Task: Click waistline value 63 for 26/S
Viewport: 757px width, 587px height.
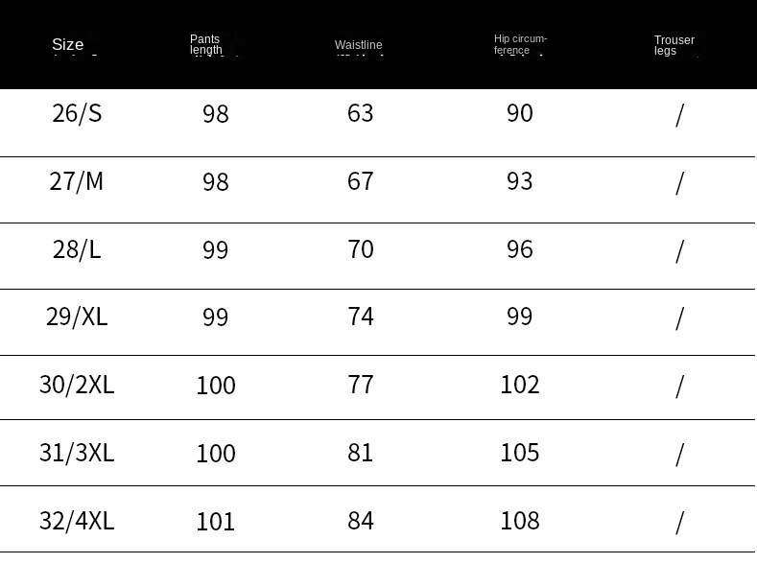Action: click(x=361, y=113)
